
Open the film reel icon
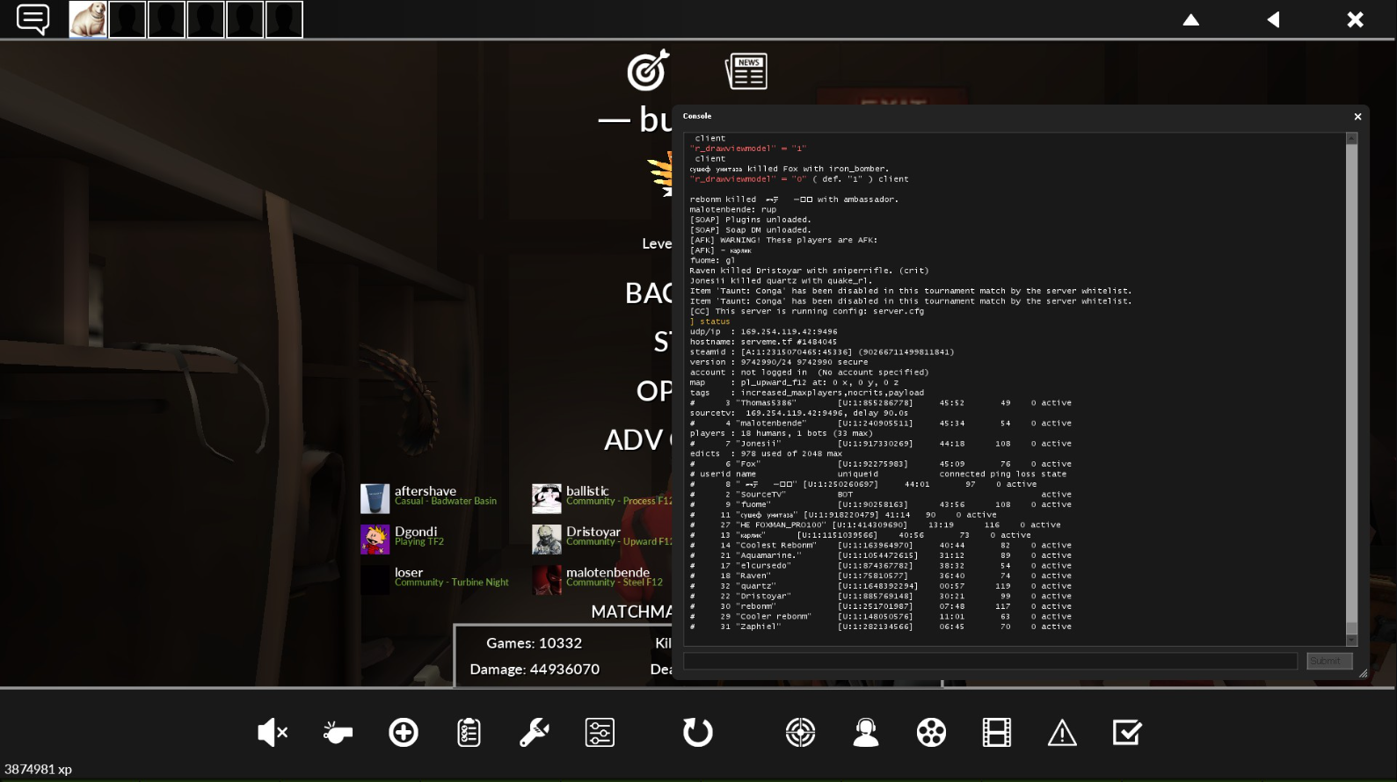931,733
